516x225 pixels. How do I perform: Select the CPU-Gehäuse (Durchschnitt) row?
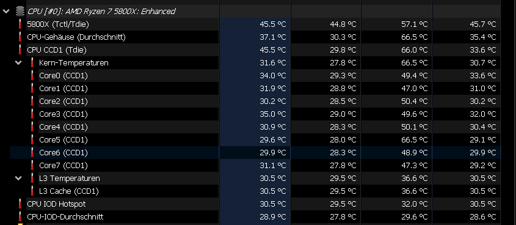coord(255,37)
